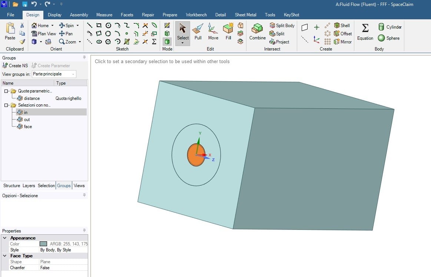This screenshot has height=277, width=431.
Task: Select the Fill tool
Action: [x=228, y=32]
